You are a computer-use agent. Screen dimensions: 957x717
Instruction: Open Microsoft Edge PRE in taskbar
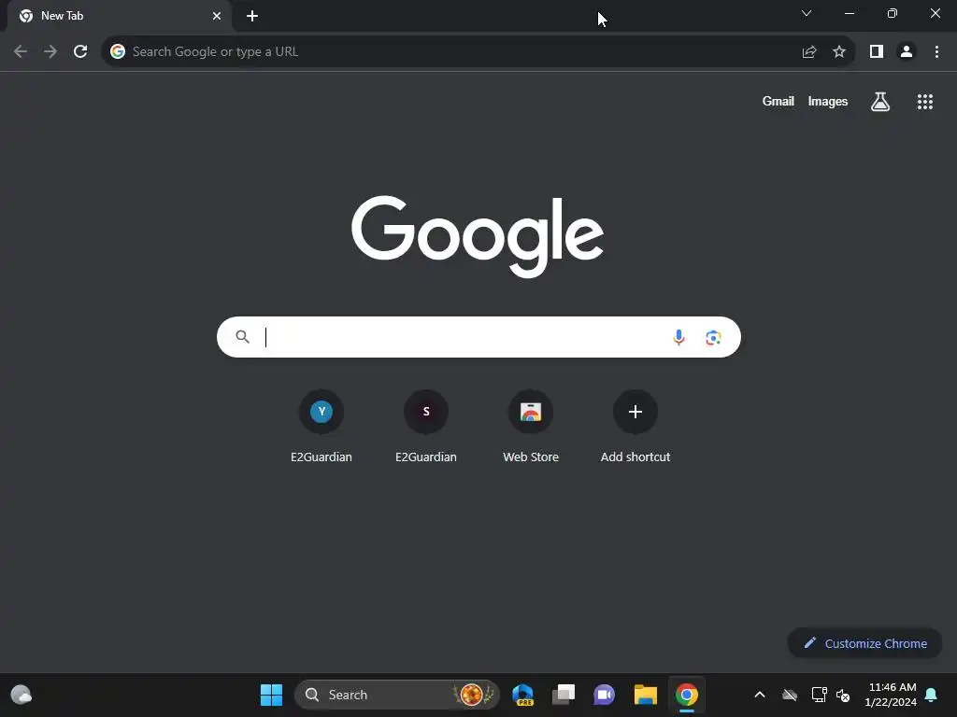pos(523,695)
